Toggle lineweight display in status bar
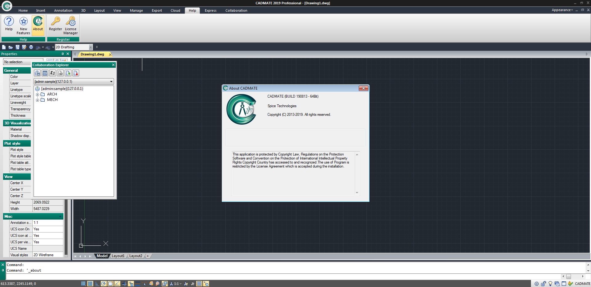This screenshot has width=591, height=287. (x=138, y=284)
